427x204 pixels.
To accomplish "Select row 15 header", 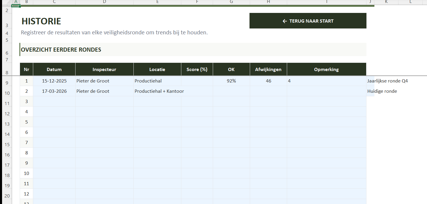I will pos(7,144).
